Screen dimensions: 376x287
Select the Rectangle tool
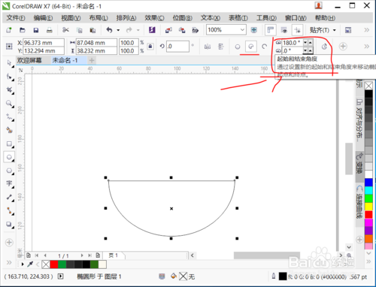9,143
